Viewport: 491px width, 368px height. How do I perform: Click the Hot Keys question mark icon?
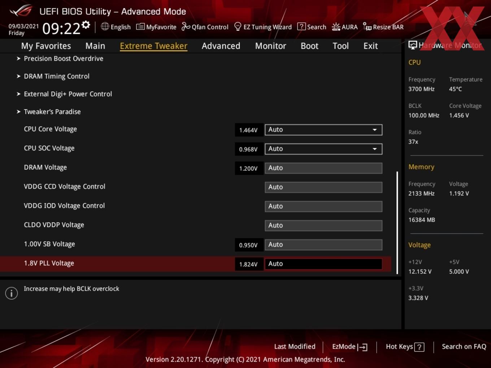pyautogui.click(x=419, y=347)
